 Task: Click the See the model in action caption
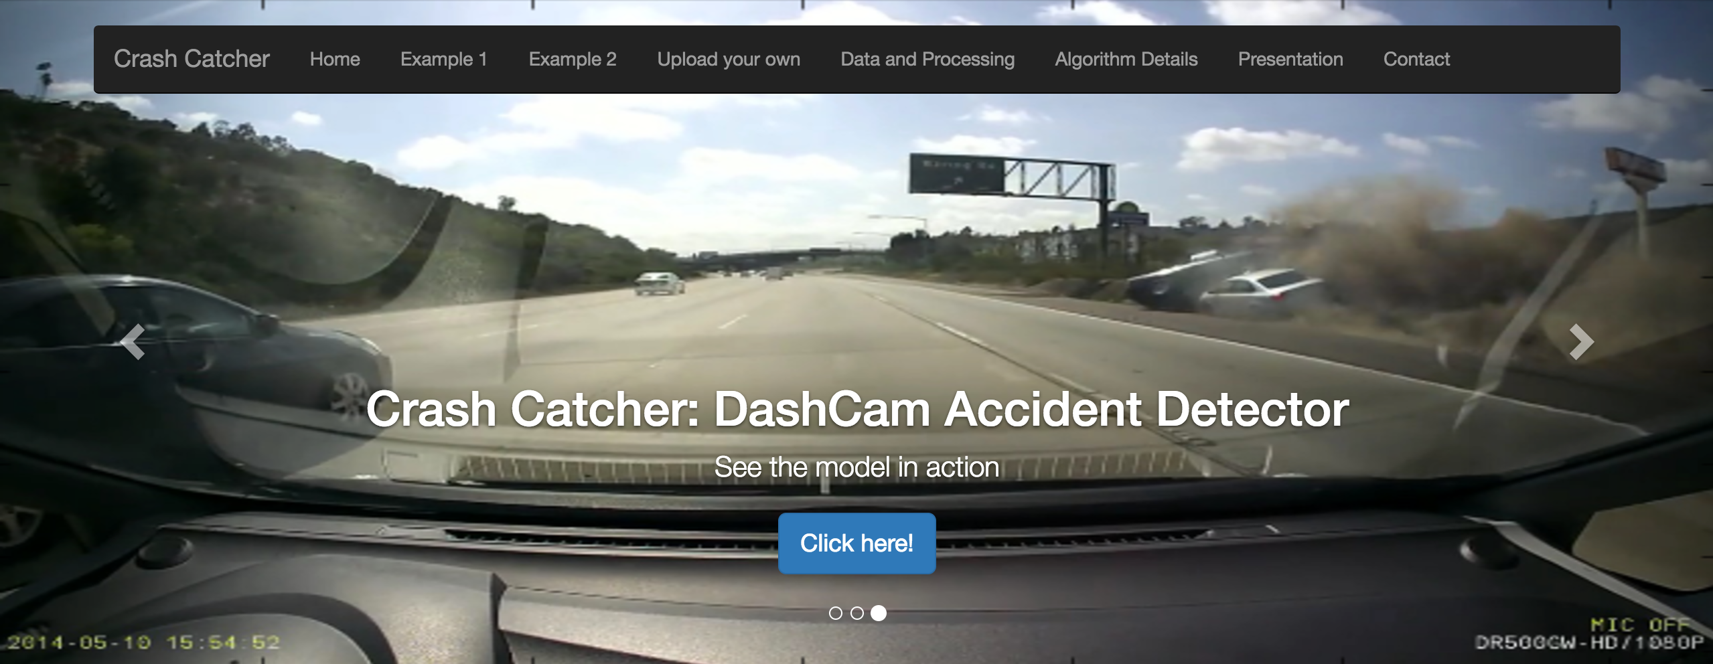click(x=856, y=467)
